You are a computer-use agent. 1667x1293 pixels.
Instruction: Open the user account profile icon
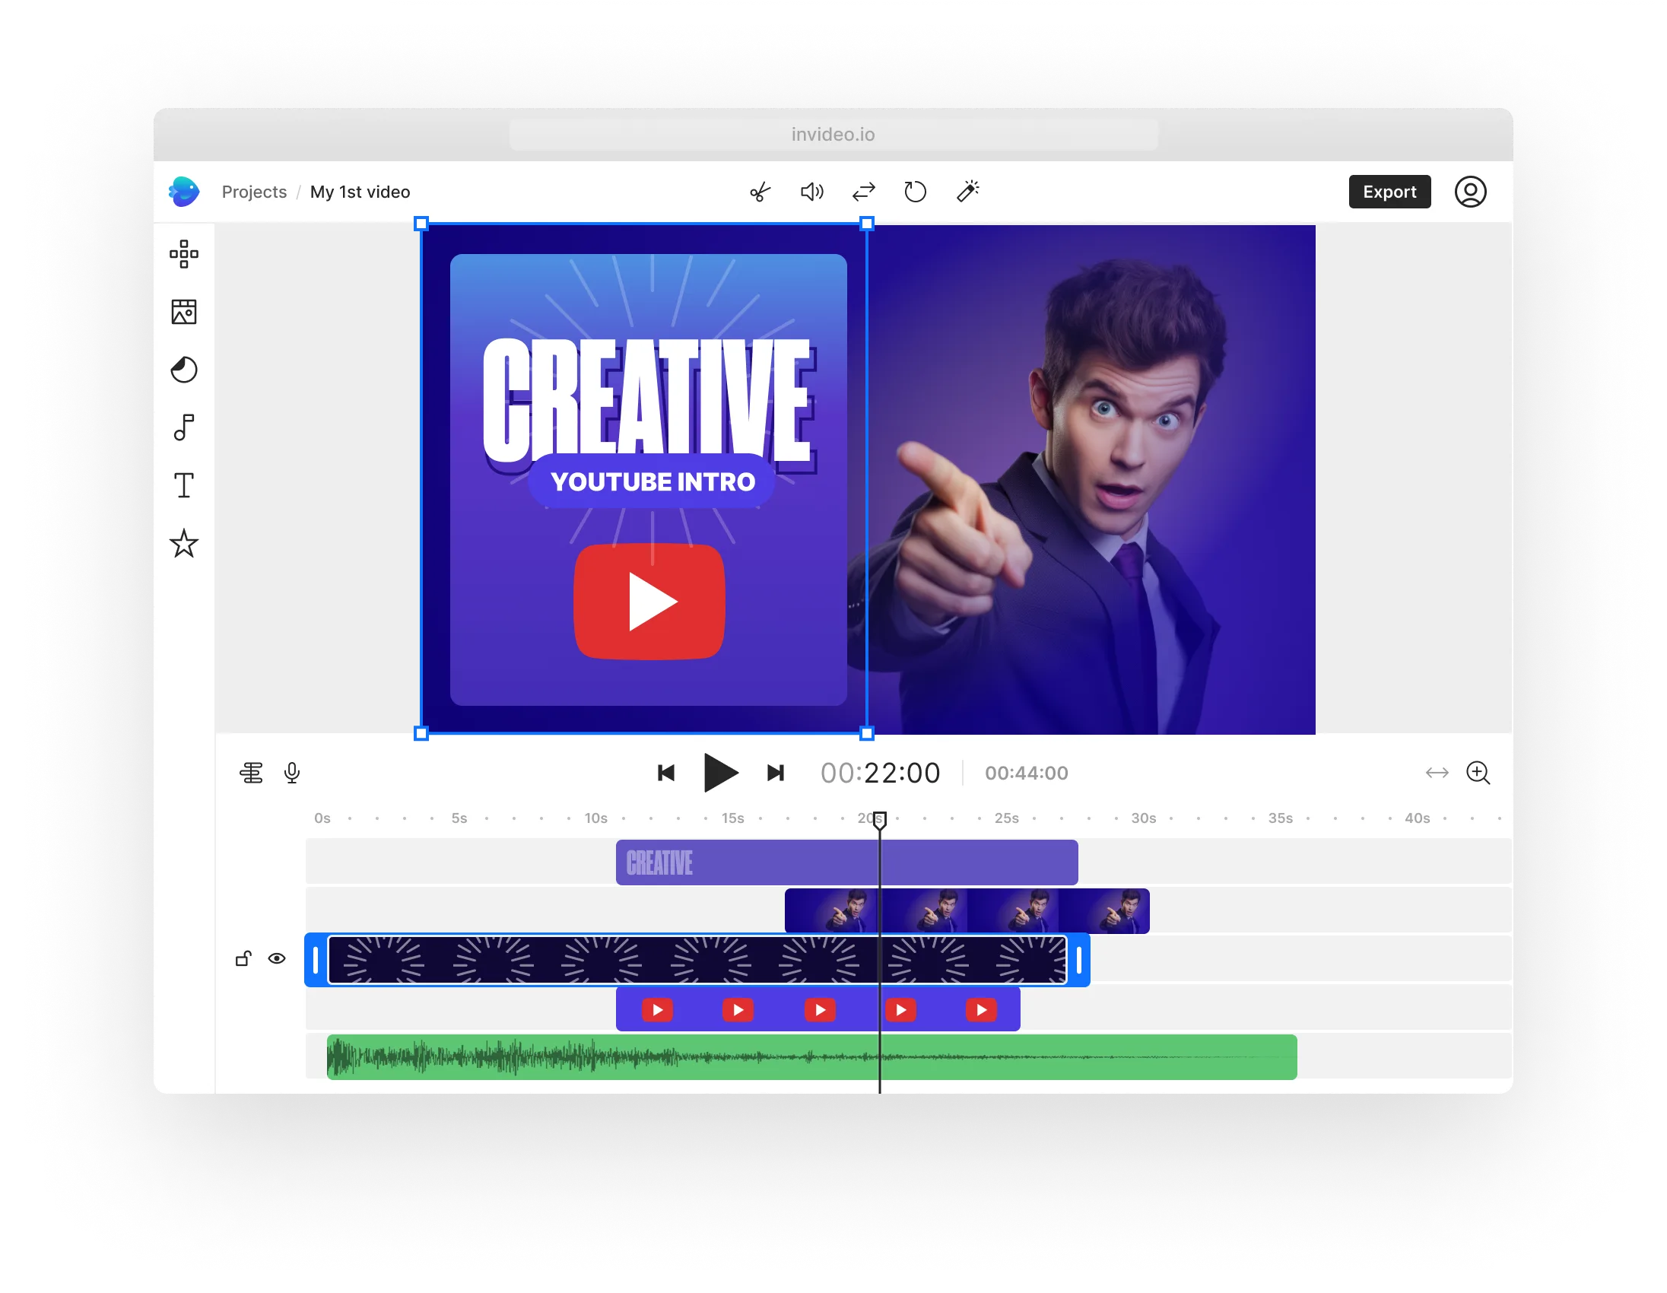pos(1470,192)
